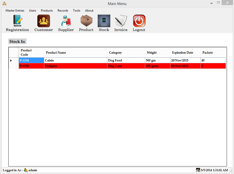
Task: Minimize the Main Menu window
Action: coord(212,3)
